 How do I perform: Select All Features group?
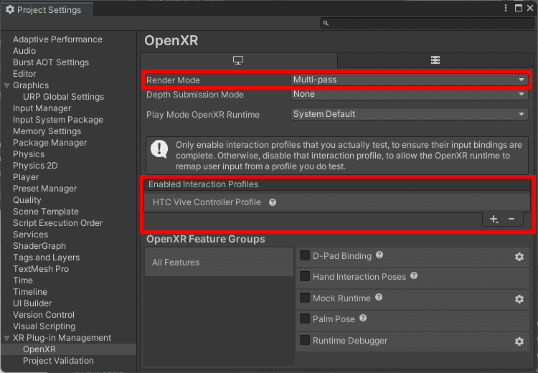pos(219,263)
